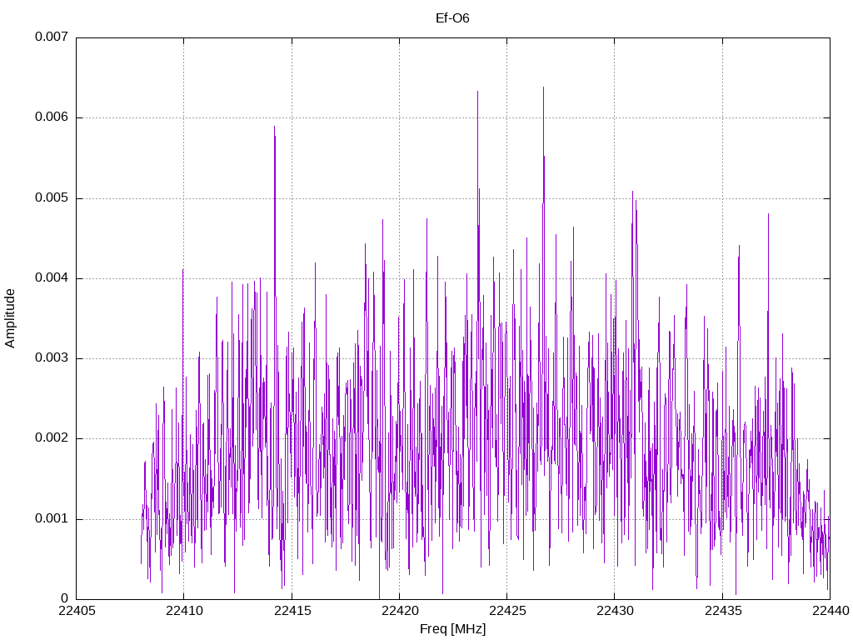Click the 0.001 y-axis tick label

pyautogui.click(x=52, y=518)
